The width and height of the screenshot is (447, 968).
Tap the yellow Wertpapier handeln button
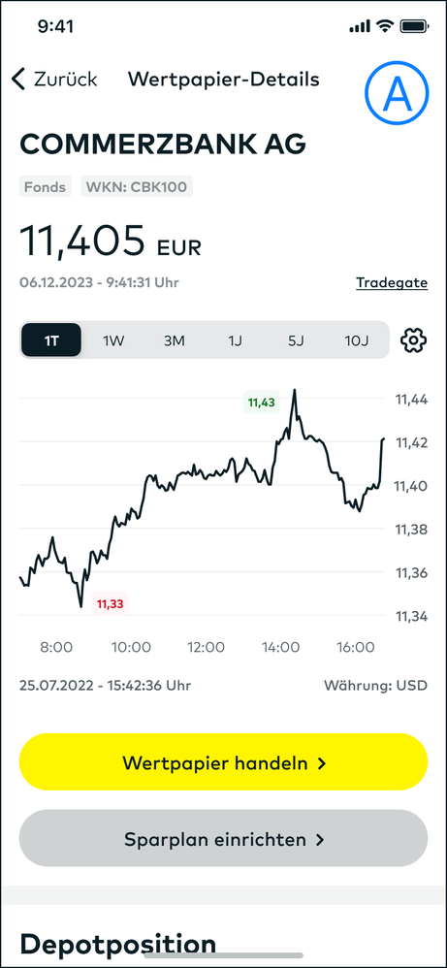point(223,762)
